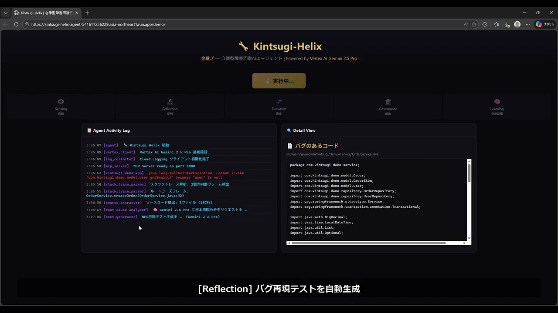Click the address bar URL field
558x313 pixels.
244,24
